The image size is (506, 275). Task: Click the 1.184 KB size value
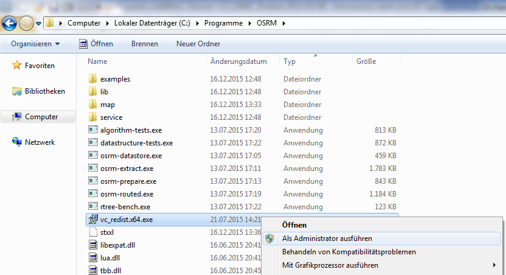[x=383, y=194]
